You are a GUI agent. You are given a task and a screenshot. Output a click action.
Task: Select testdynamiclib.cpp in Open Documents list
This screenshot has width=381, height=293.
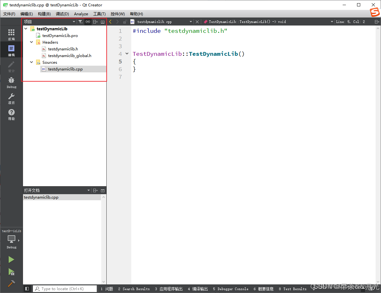(62, 197)
